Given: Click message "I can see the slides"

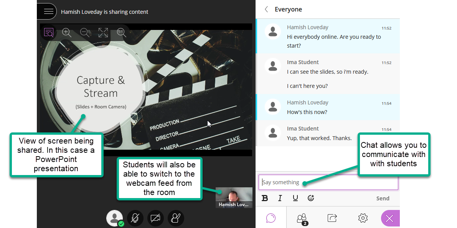Looking at the screenshot, I should 328,72.
